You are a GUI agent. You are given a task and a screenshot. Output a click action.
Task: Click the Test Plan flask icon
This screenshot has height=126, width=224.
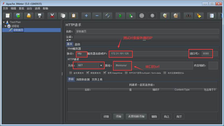coord(7,22)
